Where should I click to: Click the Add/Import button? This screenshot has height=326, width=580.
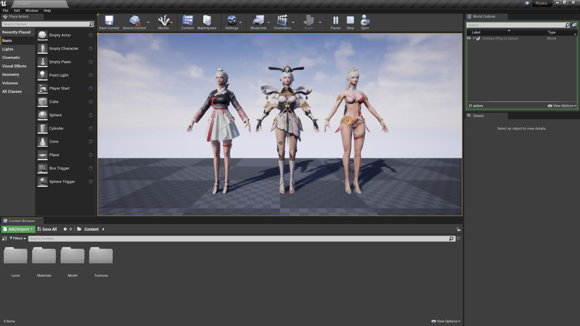tap(18, 229)
